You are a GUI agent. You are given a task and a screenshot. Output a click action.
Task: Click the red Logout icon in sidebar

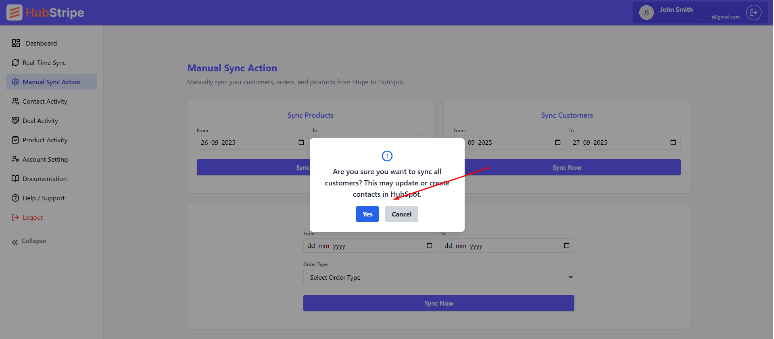click(15, 217)
